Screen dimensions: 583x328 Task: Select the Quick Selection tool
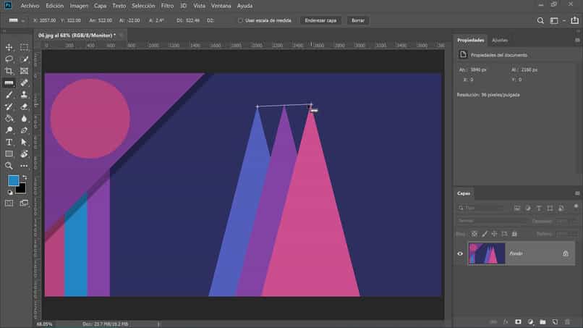pyautogui.click(x=24, y=59)
